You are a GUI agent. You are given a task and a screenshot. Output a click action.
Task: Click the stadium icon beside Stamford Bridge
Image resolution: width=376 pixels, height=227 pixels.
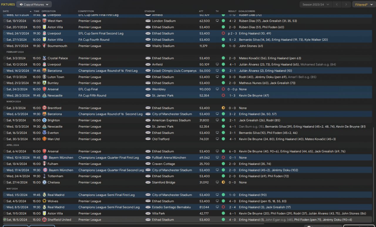click(x=148, y=182)
